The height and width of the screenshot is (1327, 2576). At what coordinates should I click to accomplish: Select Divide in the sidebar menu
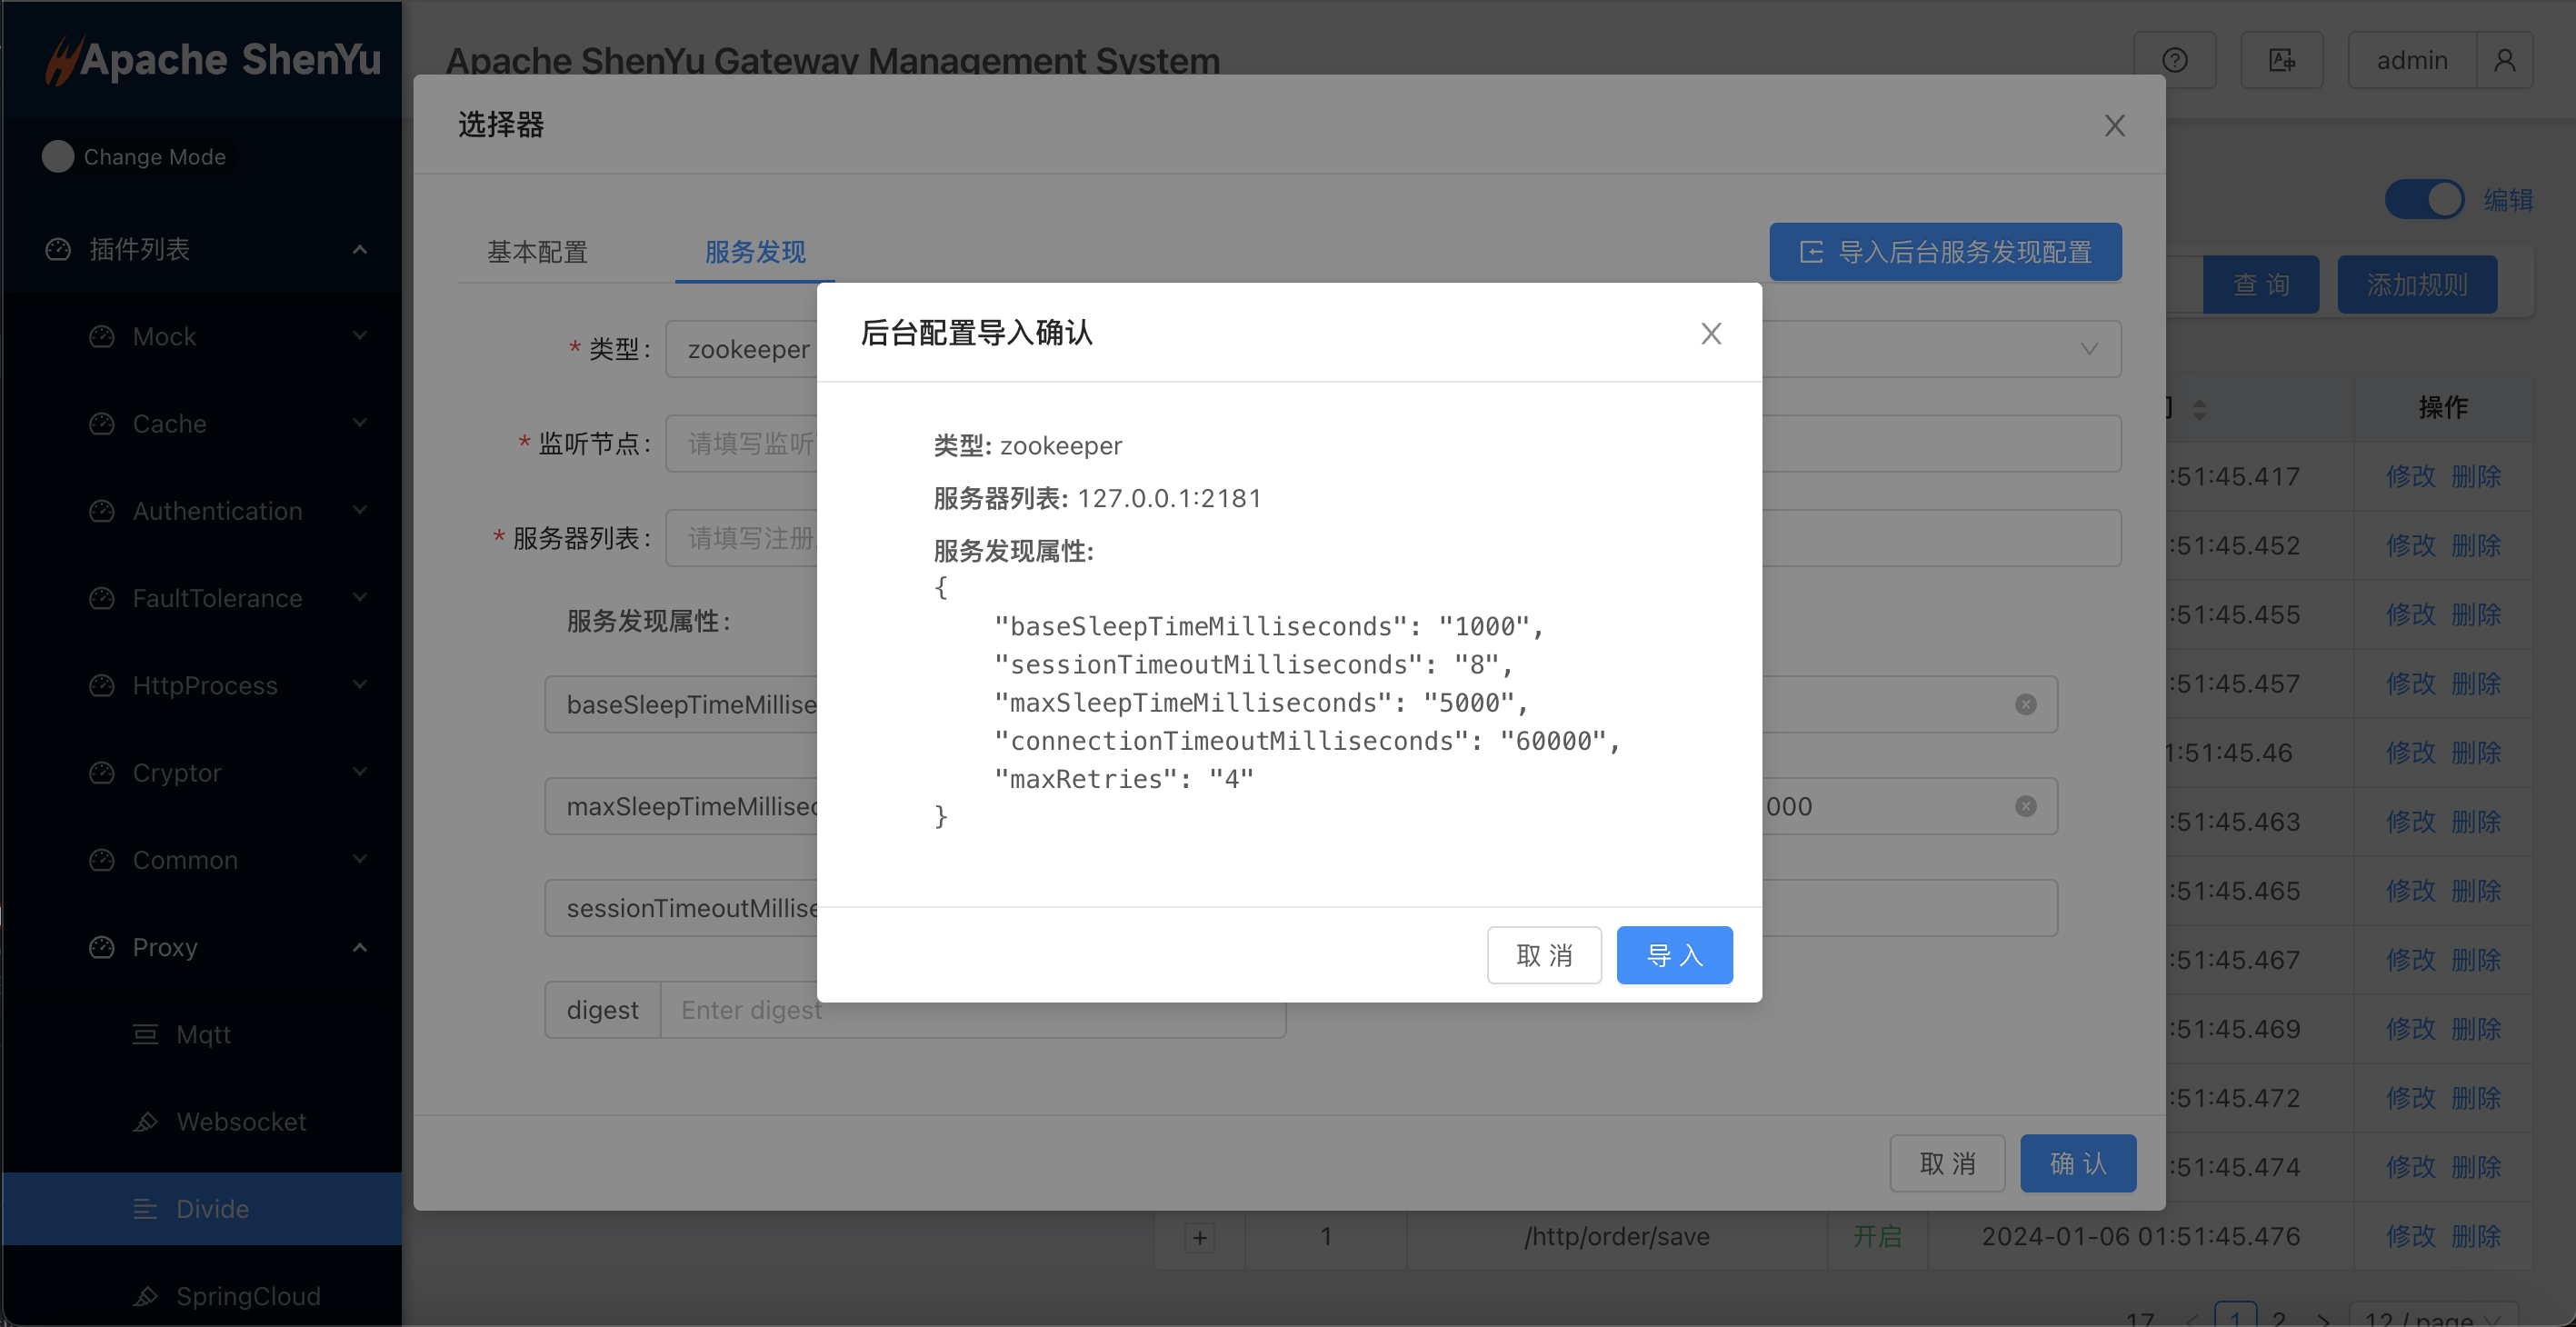(212, 1209)
